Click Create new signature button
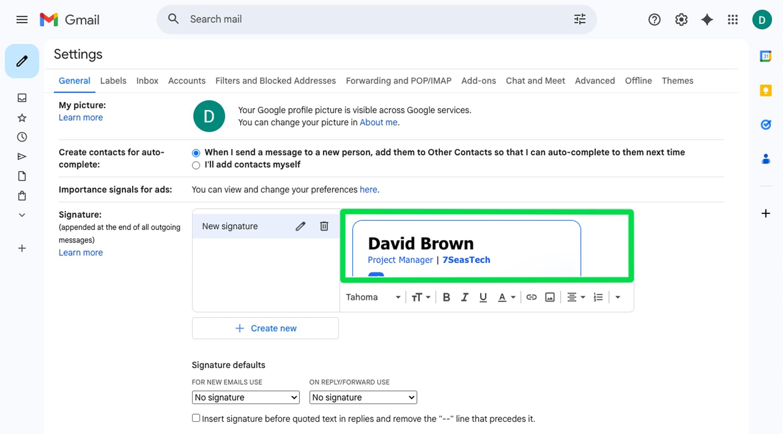The width and height of the screenshot is (783, 434). click(x=265, y=328)
